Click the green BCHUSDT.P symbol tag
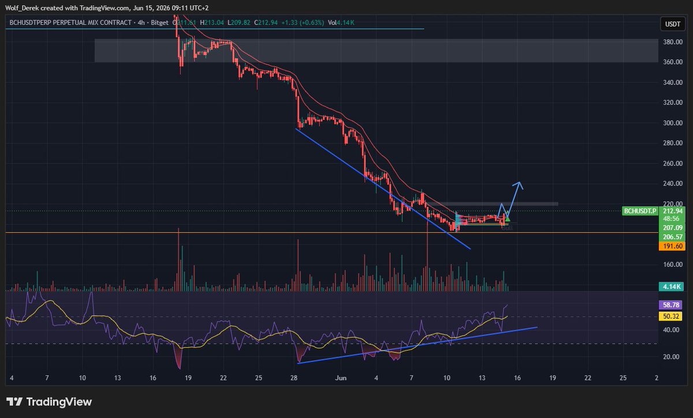 (640, 211)
